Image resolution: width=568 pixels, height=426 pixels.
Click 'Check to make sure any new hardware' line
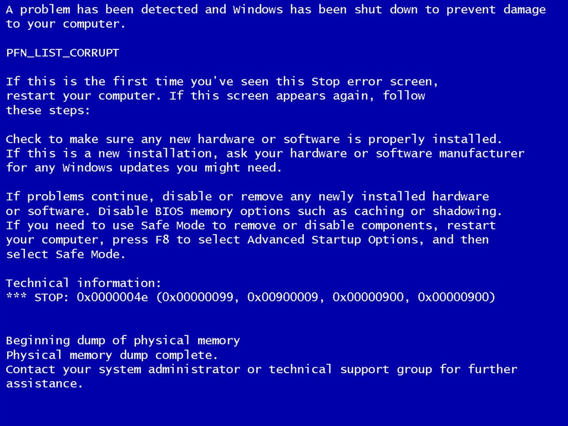[x=254, y=139]
